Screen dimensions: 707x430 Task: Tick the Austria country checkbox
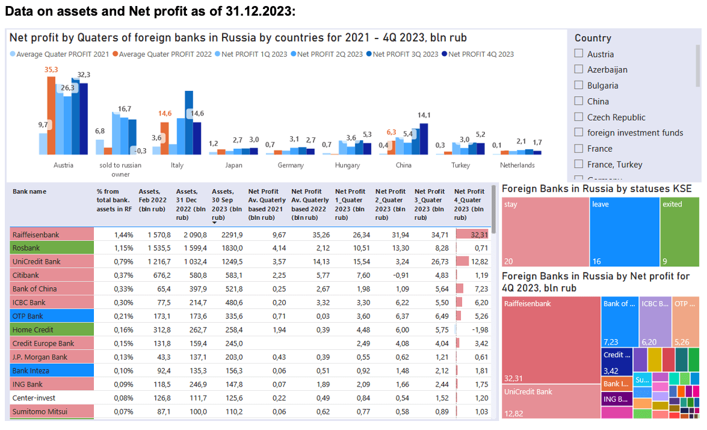[578, 53]
